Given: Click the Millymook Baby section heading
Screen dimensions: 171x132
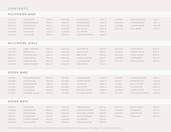Looking at the screenshot, I should [22, 14].
